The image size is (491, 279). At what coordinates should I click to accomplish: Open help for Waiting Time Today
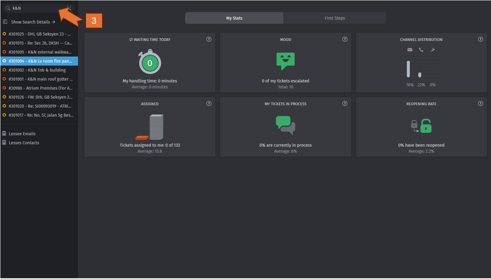pos(209,39)
